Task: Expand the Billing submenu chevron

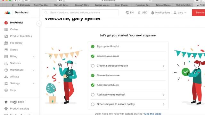Action: point(34,57)
